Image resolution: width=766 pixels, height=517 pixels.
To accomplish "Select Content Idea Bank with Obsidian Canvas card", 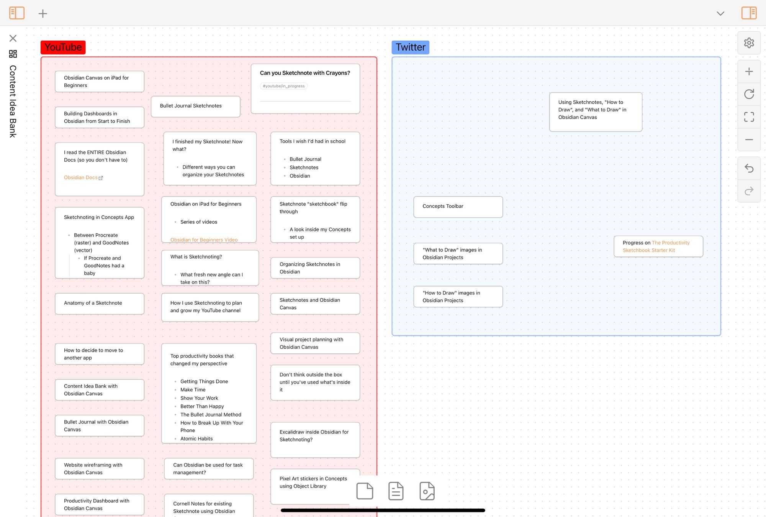I will [100, 390].
